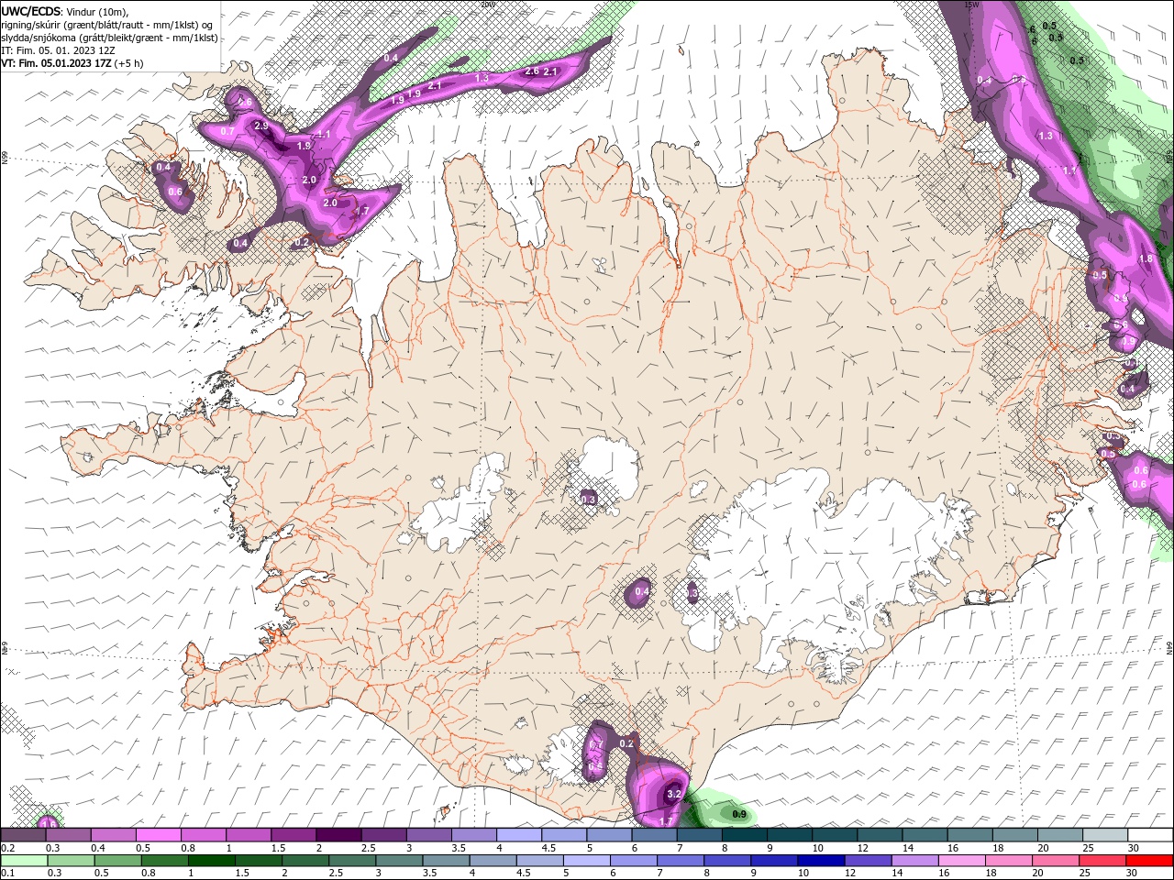The image size is (1174, 880).
Task: Pick the navy blue swatch in the rain scale
Action: click(819, 861)
